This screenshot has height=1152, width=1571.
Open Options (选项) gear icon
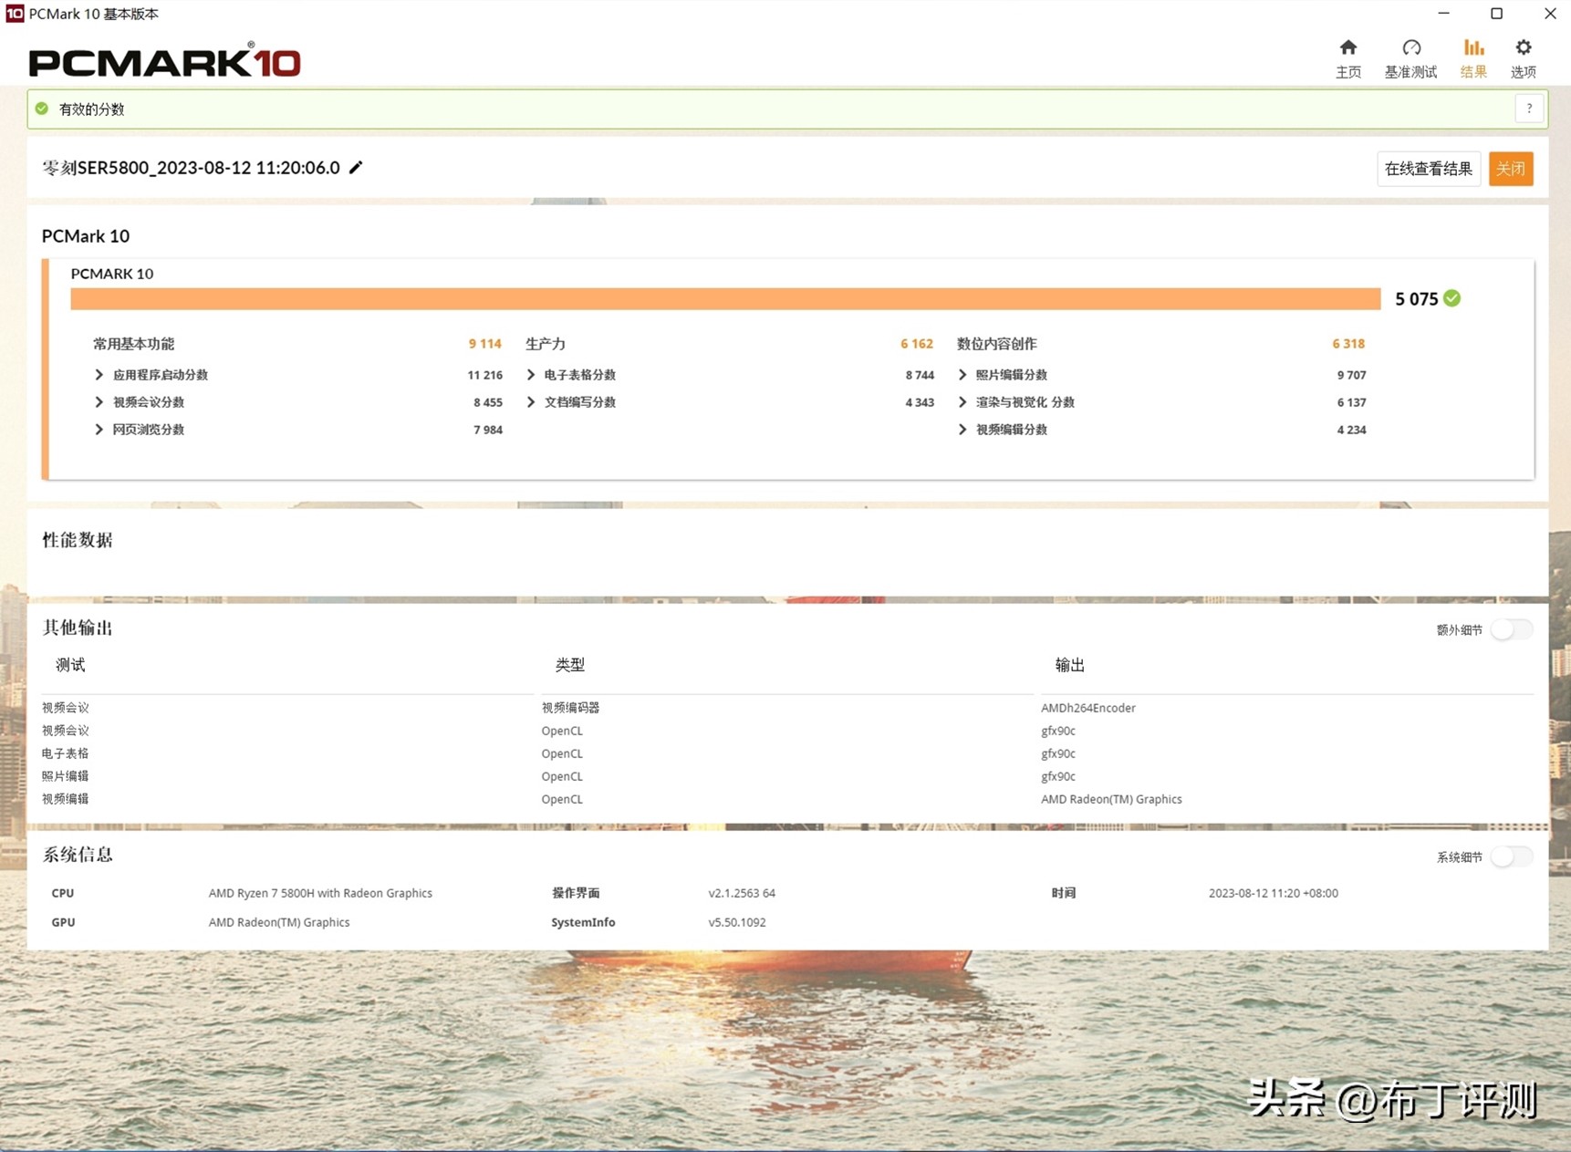coord(1523,48)
